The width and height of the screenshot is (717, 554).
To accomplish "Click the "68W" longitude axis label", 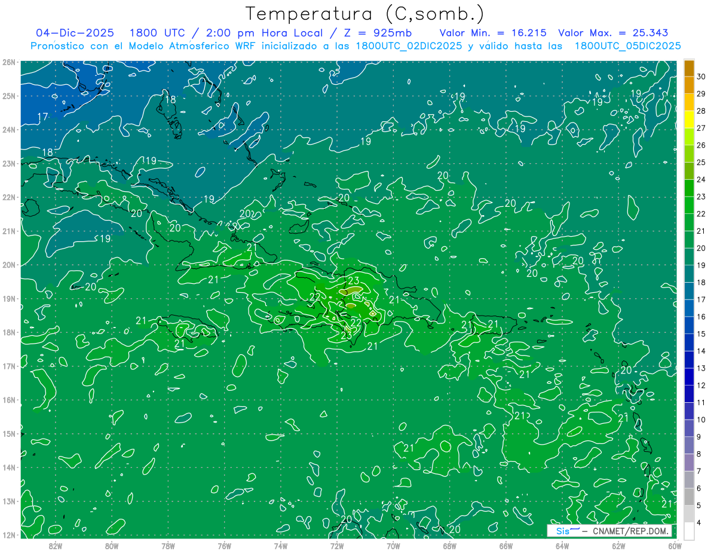I will coord(449,546).
